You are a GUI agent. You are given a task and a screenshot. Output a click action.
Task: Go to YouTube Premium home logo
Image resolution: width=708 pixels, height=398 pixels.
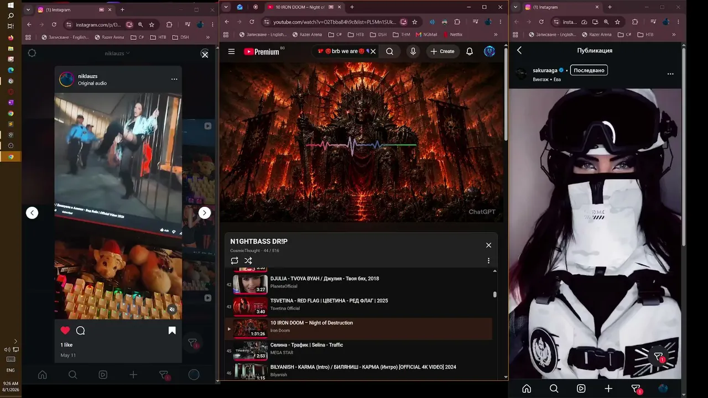(261, 51)
